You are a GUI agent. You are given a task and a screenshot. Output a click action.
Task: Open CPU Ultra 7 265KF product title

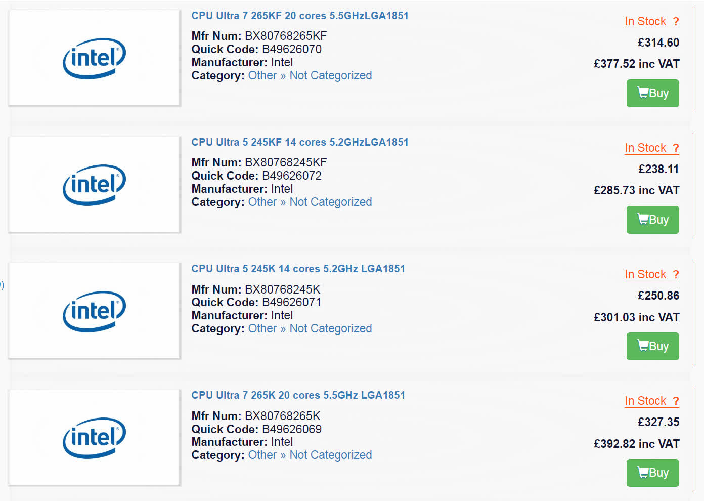[x=299, y=16]
